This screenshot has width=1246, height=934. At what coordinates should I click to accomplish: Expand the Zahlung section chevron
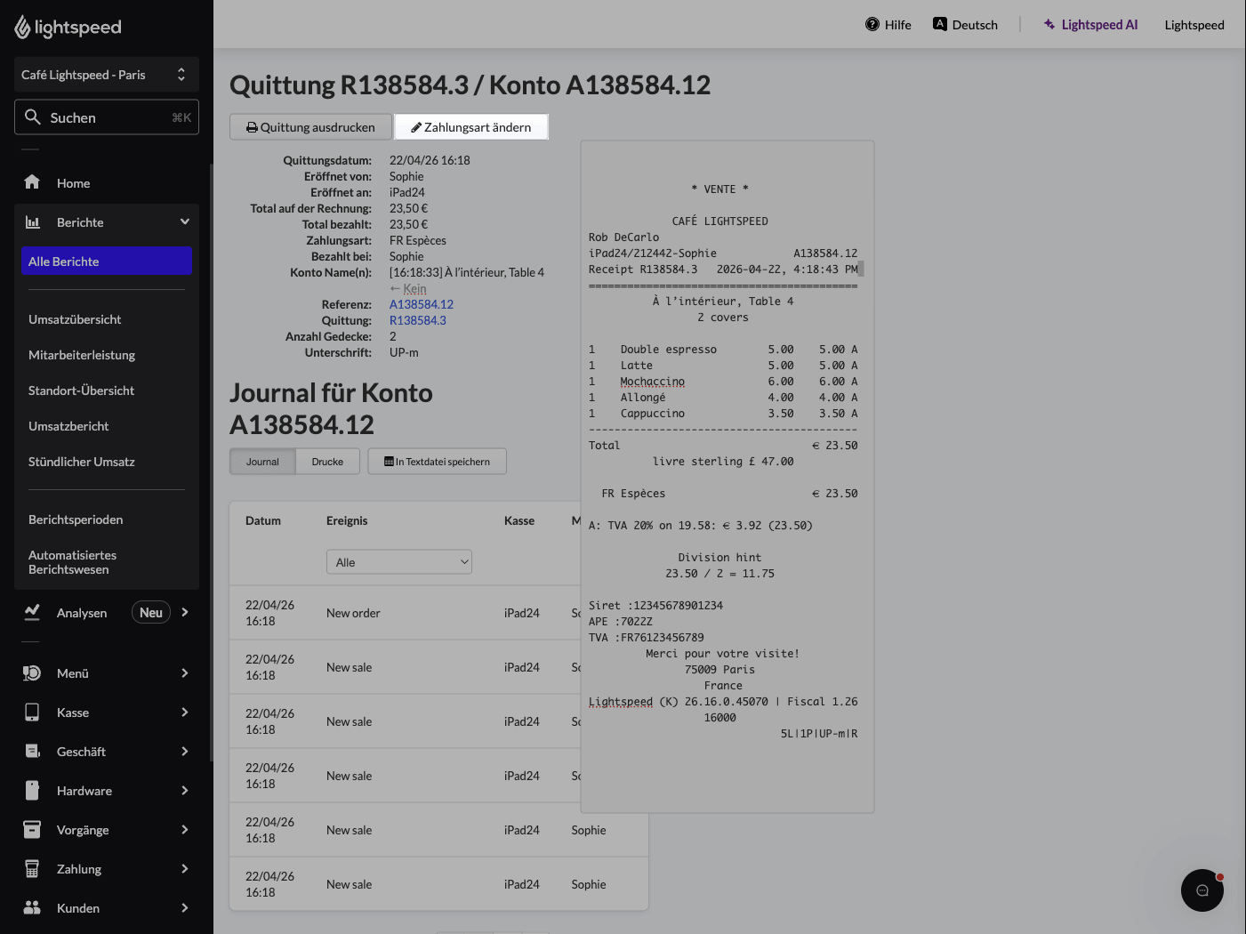tap(185, 868)
